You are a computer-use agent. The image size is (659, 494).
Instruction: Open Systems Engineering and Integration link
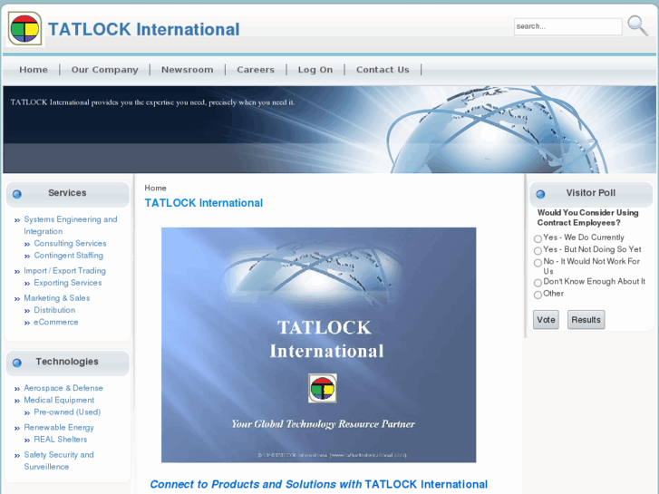(x=70, y=226)
